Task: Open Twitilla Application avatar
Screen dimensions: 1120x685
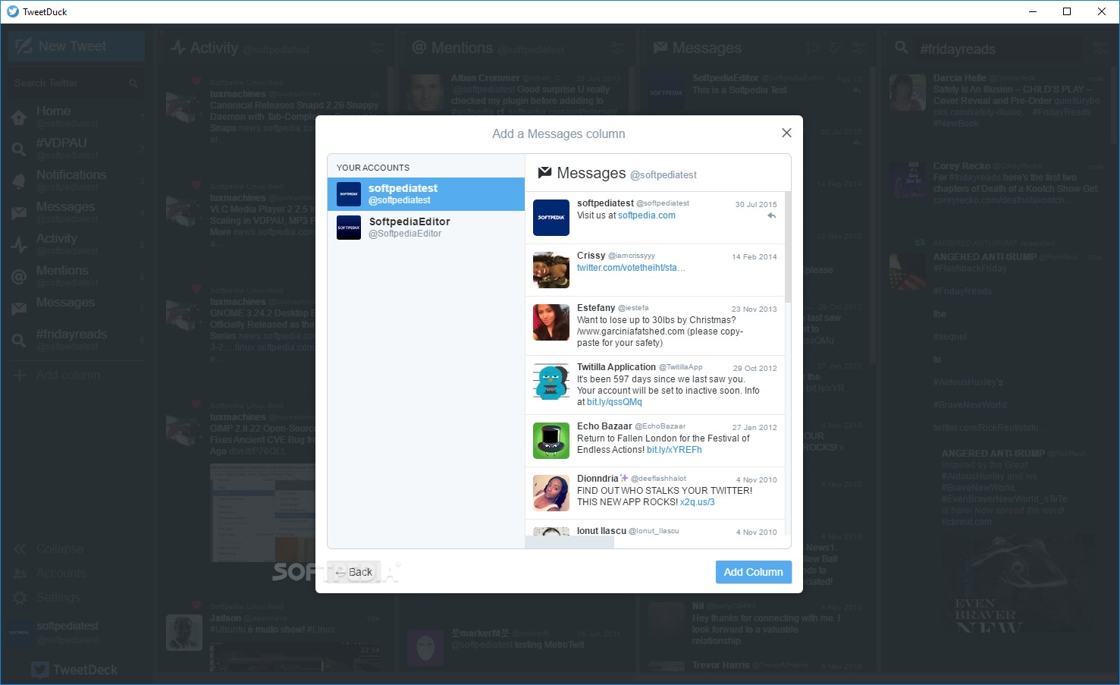Action: pos(551,382)
